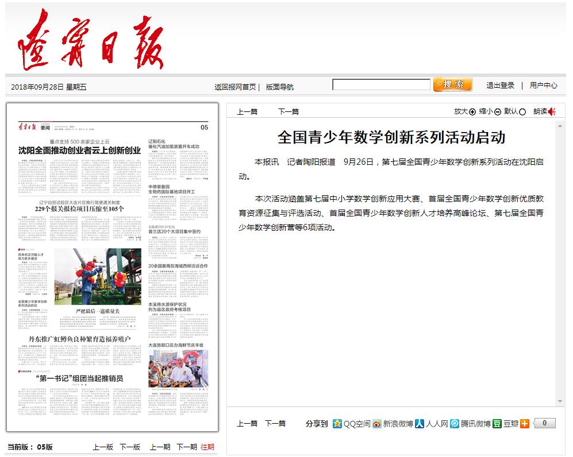Go to 返回报网首页 link
Image resolution: width=573 pixels, height=457 pixels.
pos(235,87)
